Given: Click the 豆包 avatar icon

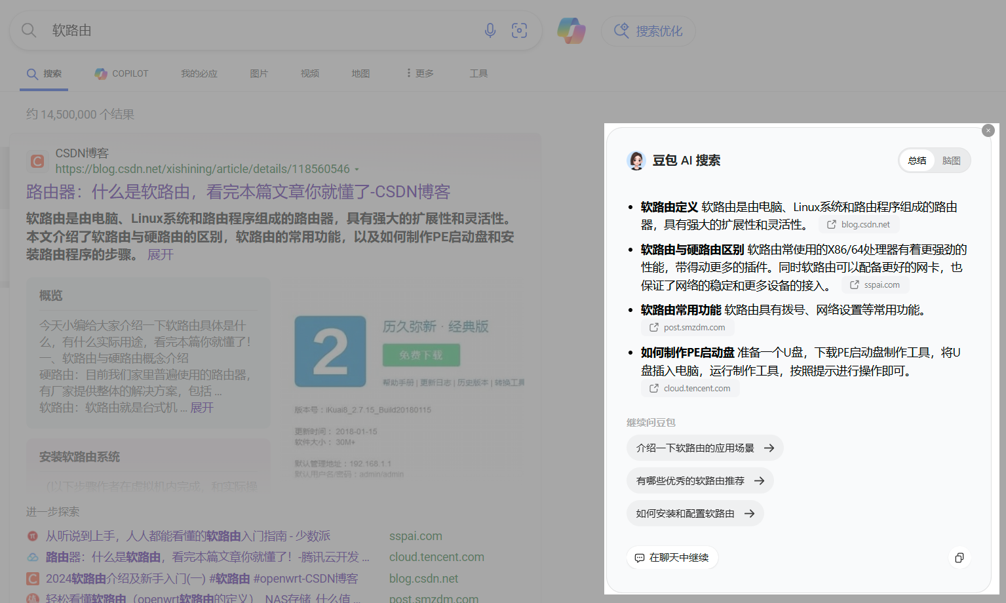Looking at the screenshot, I should [x=636, y=161].
